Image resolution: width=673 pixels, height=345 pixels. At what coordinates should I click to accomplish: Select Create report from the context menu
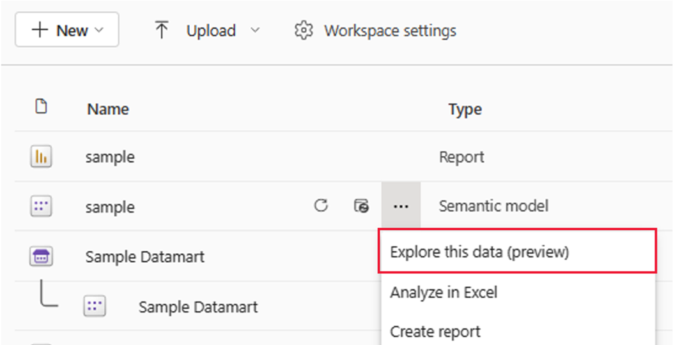(435, 332)
